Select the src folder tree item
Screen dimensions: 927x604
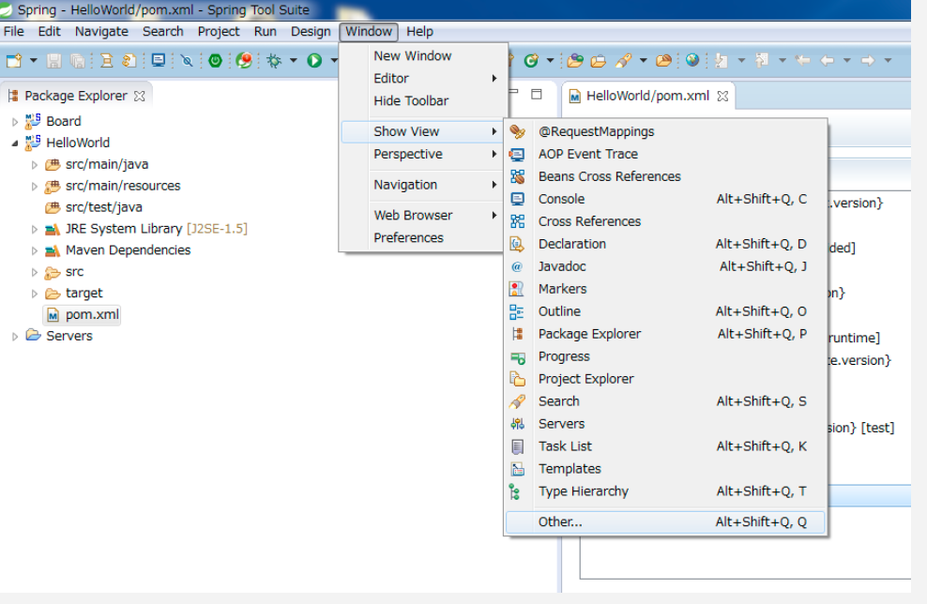[x=74, y=271]
